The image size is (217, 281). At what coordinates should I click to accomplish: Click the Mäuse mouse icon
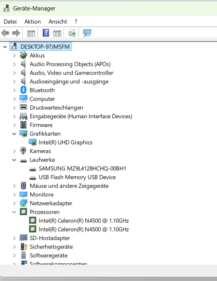coord(24,186)
